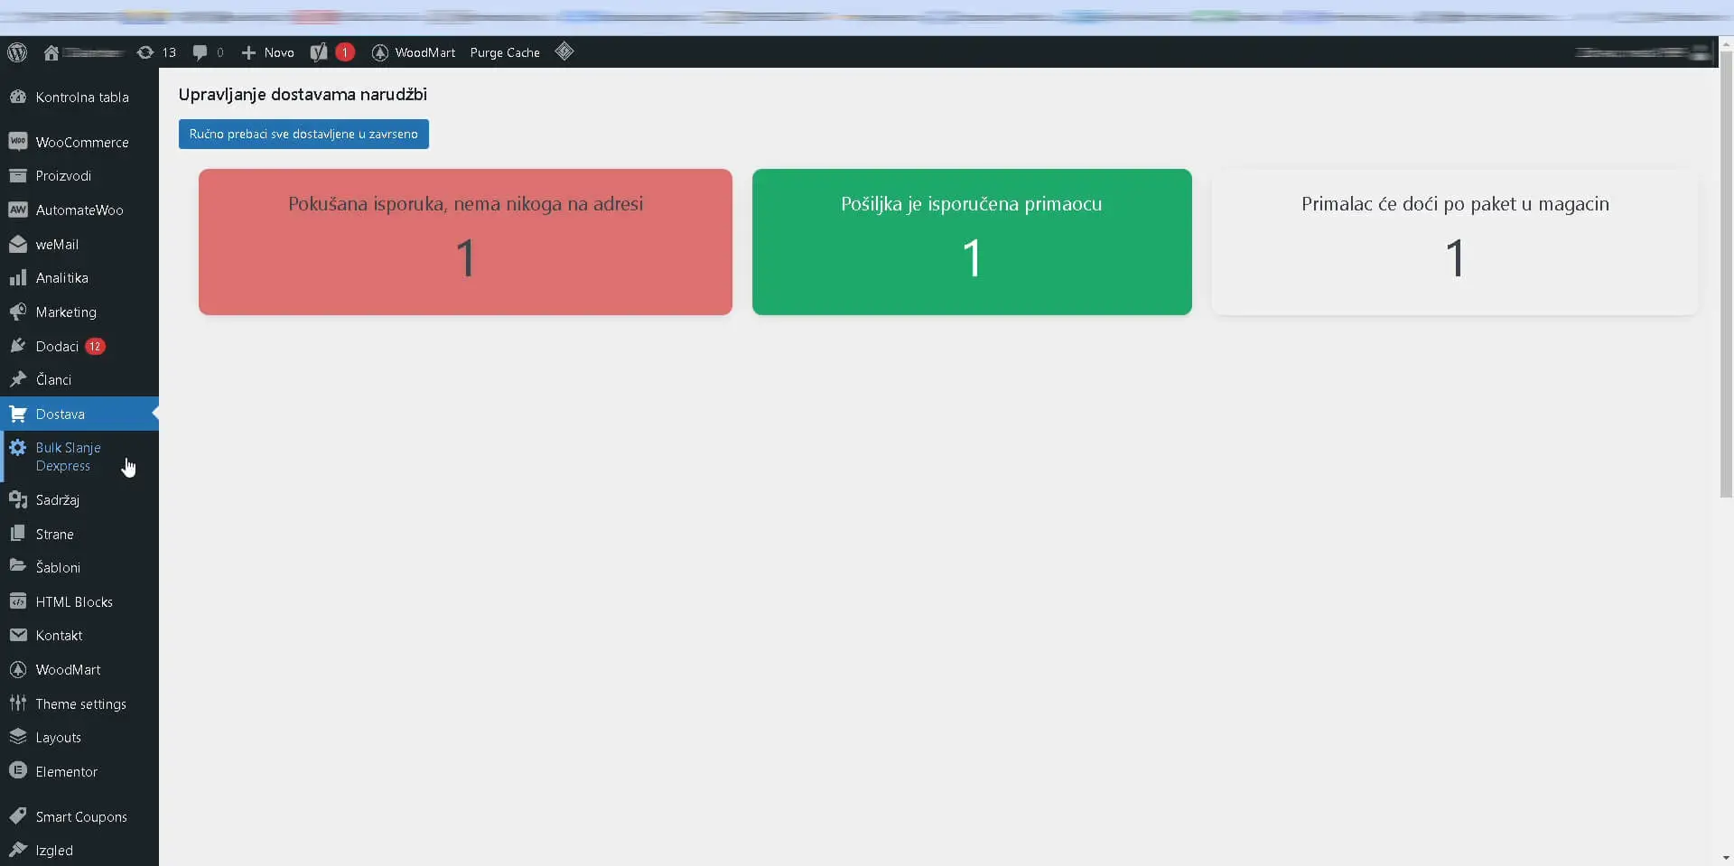The width and height of the screenshot is (1734, 866).
Task: Open Analitika menu item
Action: coord(79,277)
